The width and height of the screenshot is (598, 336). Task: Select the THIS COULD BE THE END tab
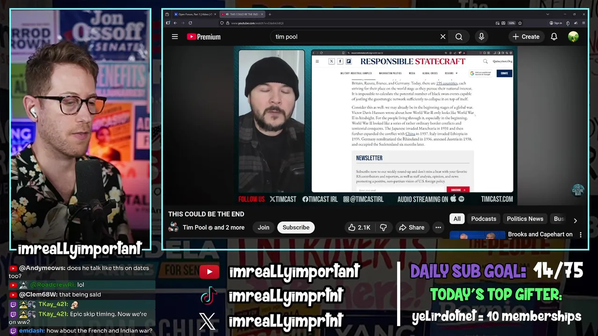click(241, 14)
